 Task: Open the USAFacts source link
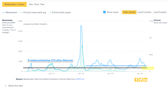[x=80, y=79]
